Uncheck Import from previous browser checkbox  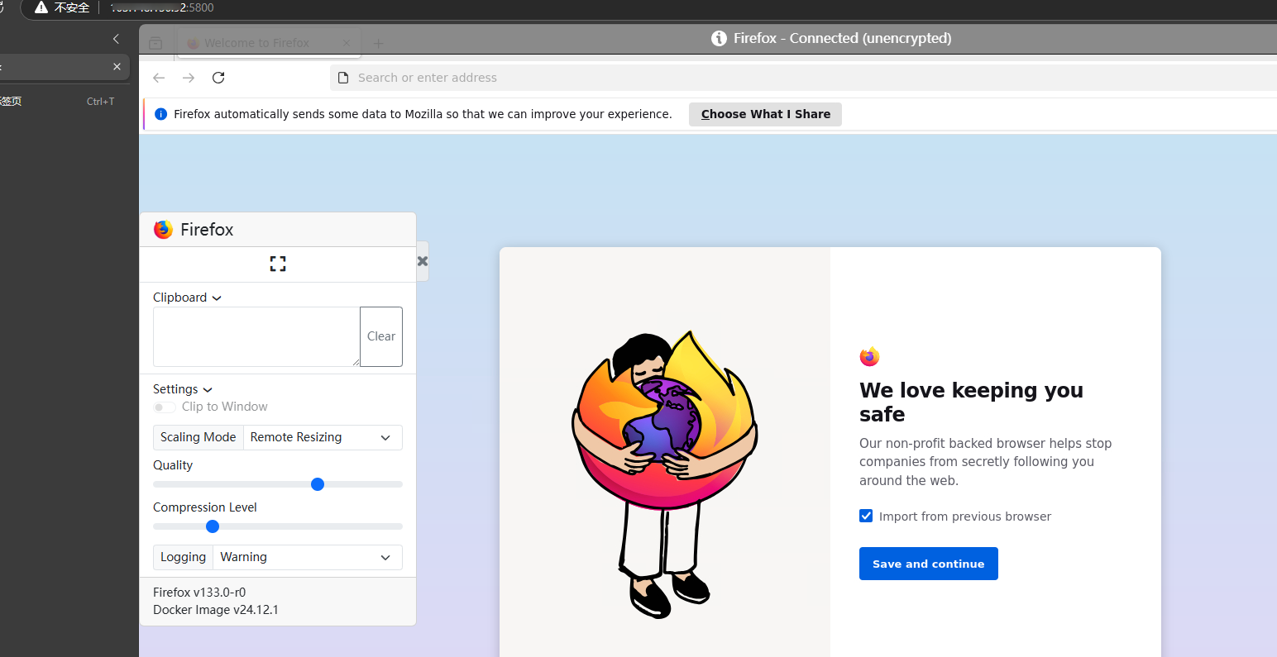pos(866,516)
